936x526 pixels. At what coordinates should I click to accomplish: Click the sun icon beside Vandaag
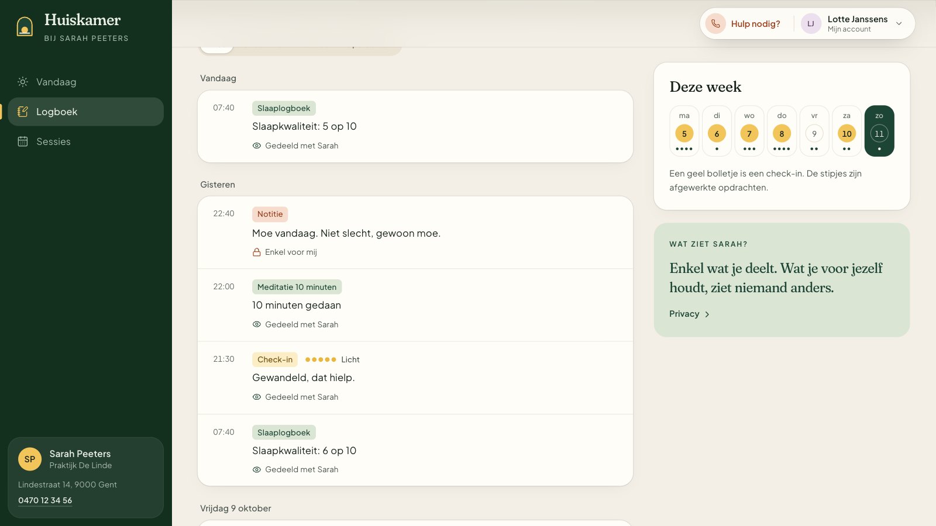pos(23,82)
